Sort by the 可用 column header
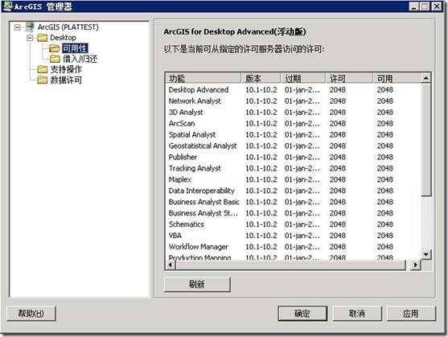 click(x=397, y=78)
